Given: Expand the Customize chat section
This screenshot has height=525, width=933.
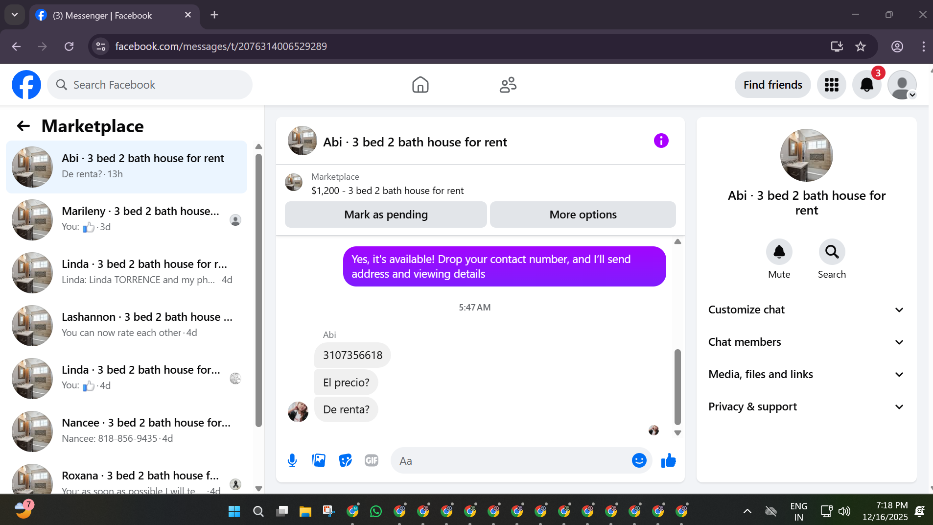Looking at the screenshot, I should (806, 310).
